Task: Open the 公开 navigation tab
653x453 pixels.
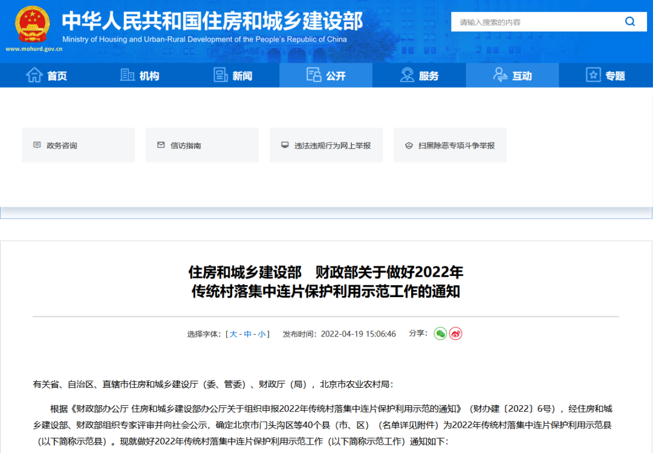Action: (326, 75)
